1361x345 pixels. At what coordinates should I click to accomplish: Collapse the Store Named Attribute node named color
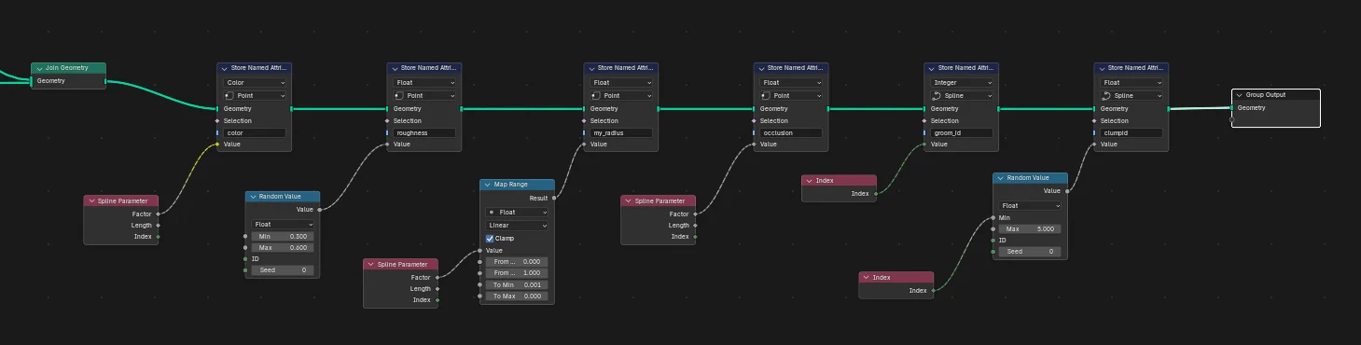coord(225,68)
